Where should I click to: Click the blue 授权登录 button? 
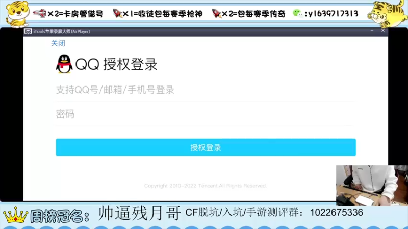(x=206, y=148)
